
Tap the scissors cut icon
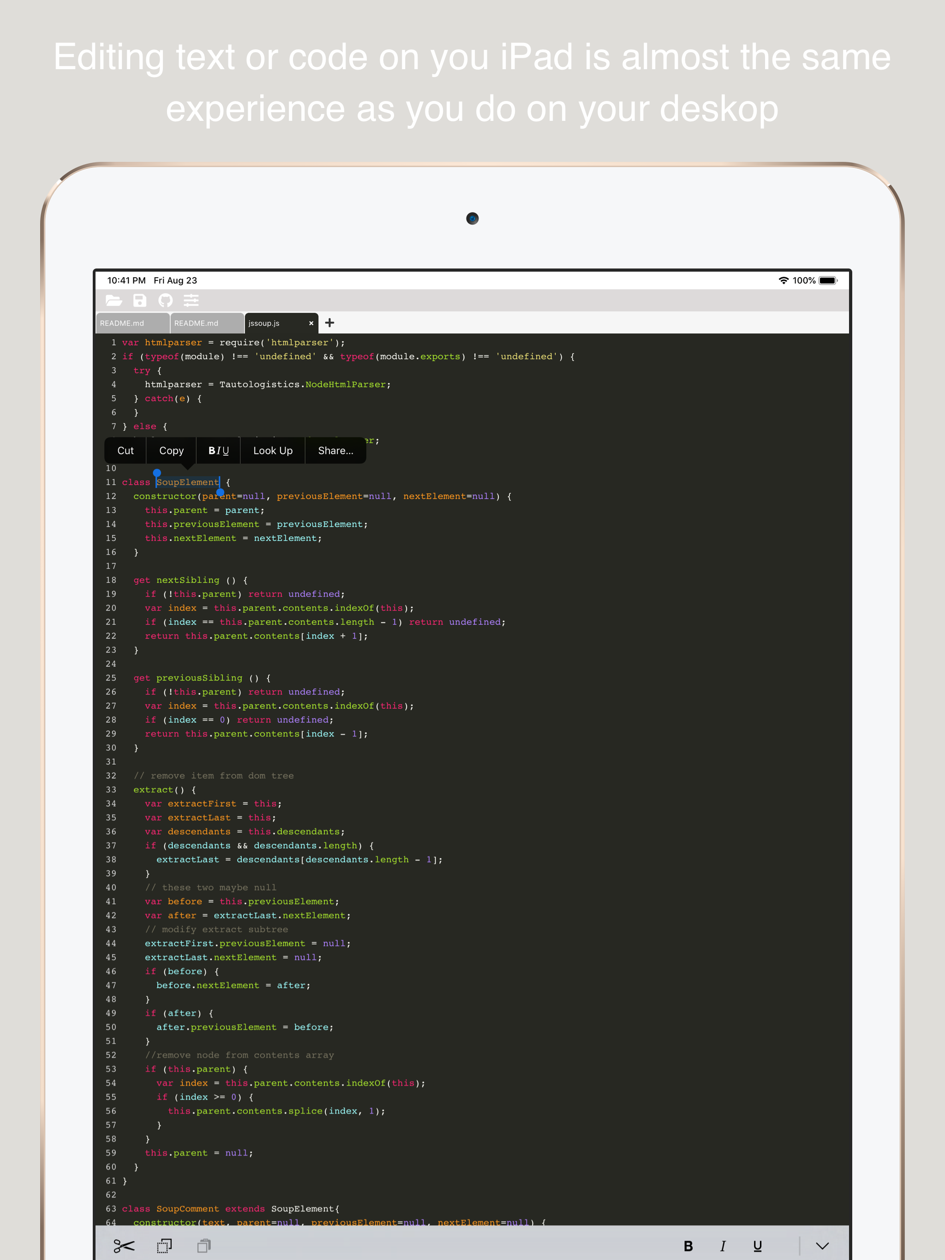pyautogui.click(x=124, y=1246)
